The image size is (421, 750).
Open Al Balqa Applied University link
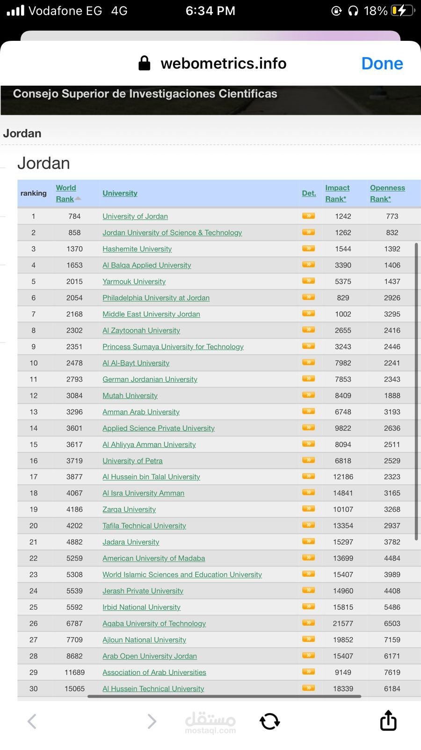(x=147, y=265)
